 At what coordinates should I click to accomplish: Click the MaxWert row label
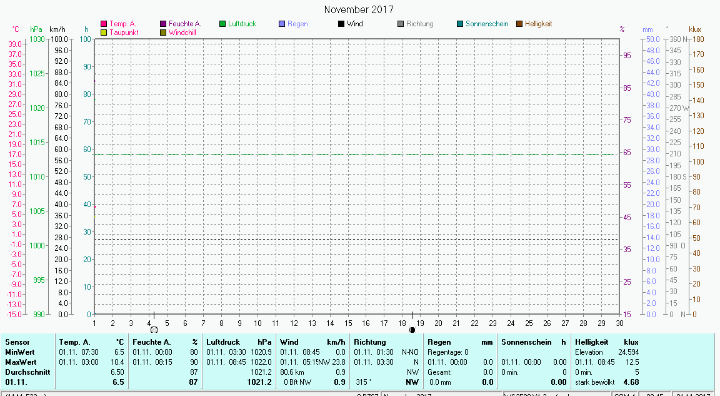coord(20,362)
